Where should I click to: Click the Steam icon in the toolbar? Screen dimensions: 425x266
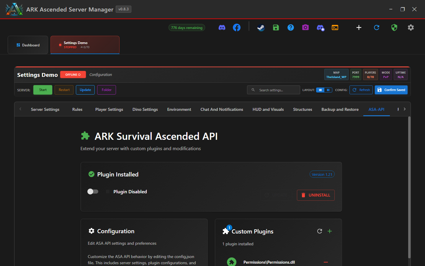tap(261, 27)
